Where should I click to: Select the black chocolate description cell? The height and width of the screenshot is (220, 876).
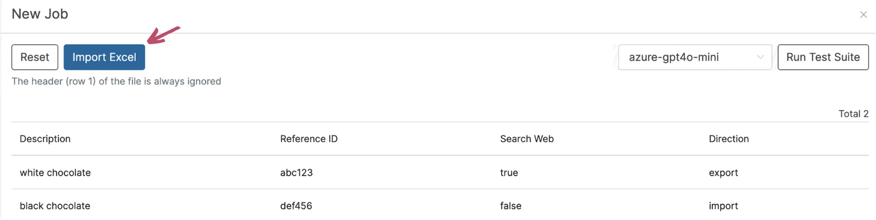[55, 206]
